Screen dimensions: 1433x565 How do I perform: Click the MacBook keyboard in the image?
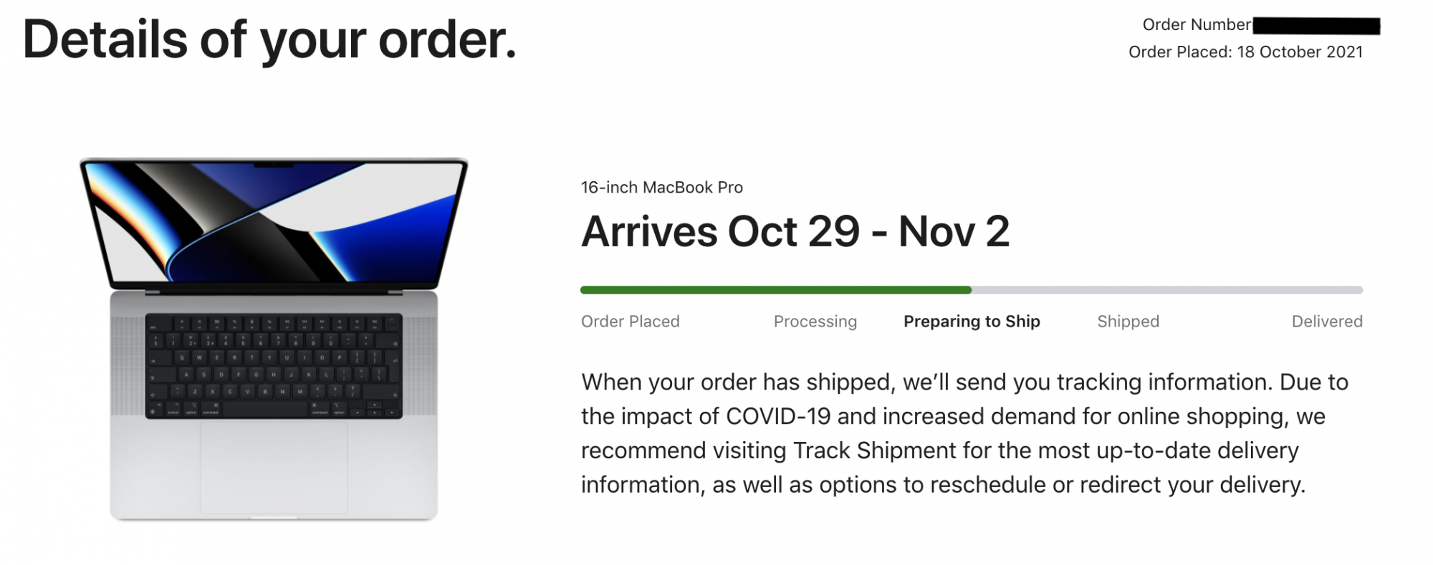274,366
